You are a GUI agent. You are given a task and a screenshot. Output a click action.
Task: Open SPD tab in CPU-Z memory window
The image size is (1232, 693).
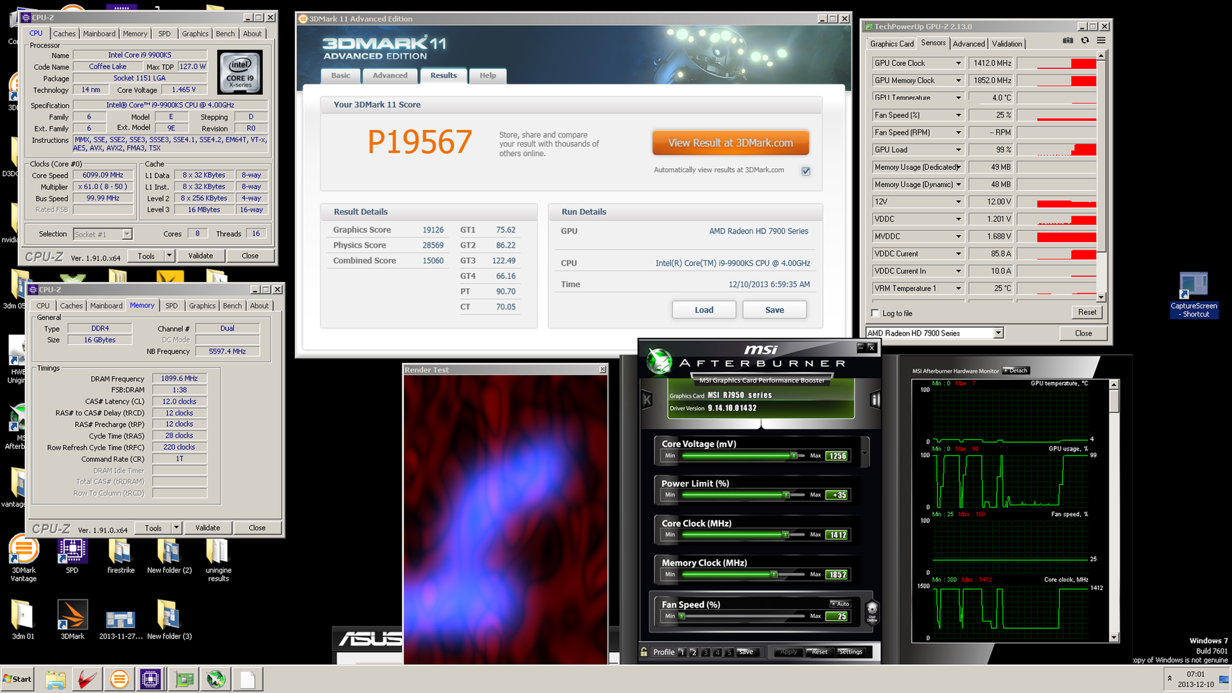pos(171,305)
